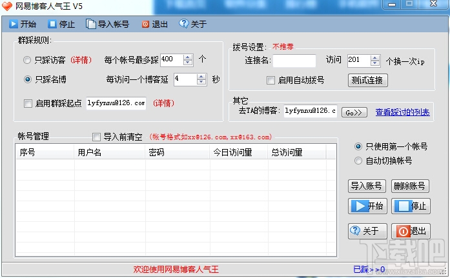Click the 退出 toolbar label

pos(159,24)
